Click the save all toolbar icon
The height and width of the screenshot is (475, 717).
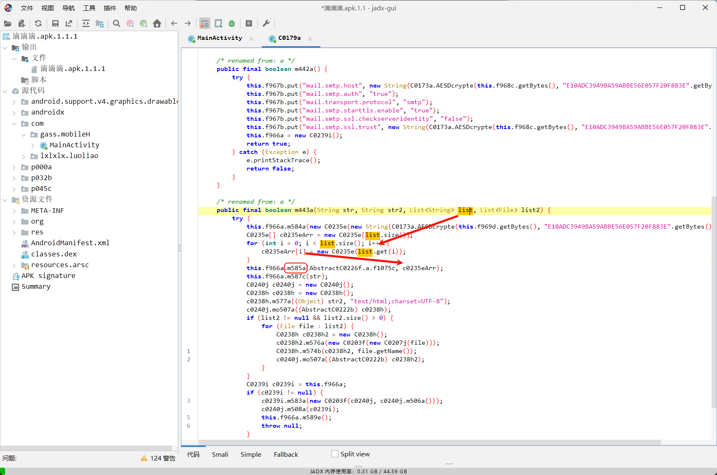click(x=55, y=24)
